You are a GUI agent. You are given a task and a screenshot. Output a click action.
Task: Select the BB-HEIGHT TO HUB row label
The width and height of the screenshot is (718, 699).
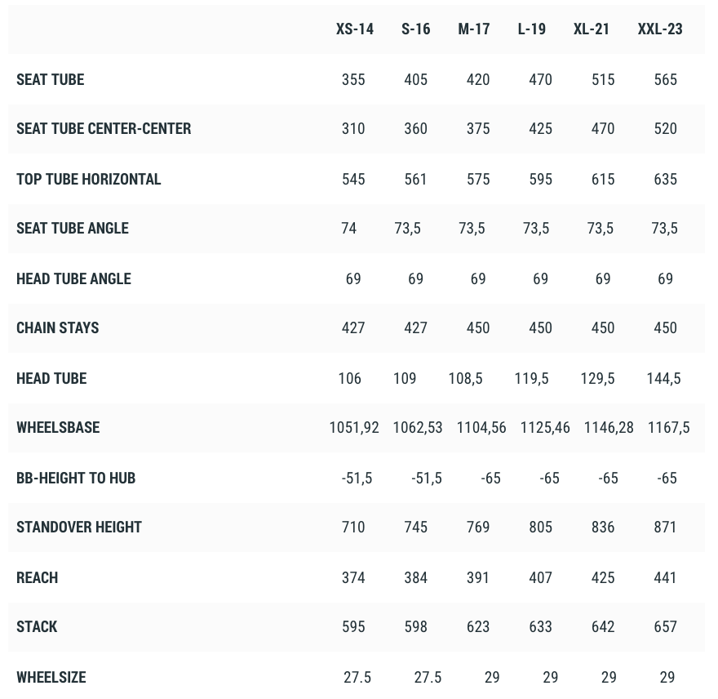click(x=76, y=479)
